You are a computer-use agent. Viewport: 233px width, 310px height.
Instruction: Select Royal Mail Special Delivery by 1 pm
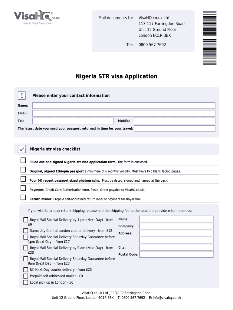[x=26, y=220]
